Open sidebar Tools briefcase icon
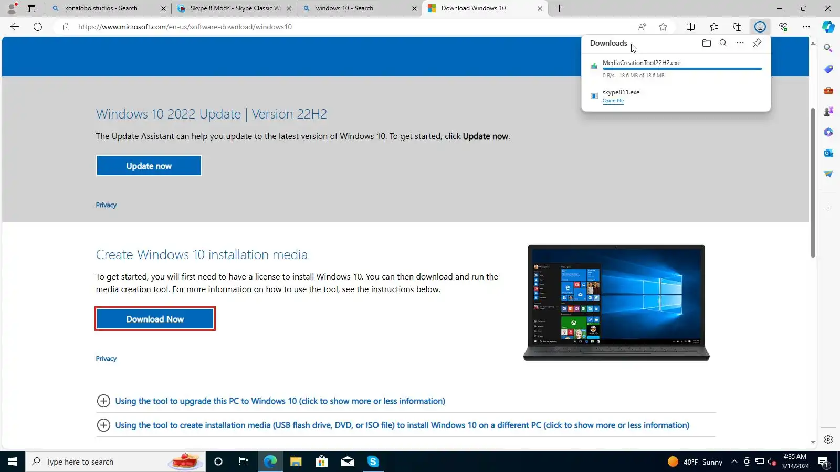This screenshot has width=840, height=472. click(x=828, y=90)
